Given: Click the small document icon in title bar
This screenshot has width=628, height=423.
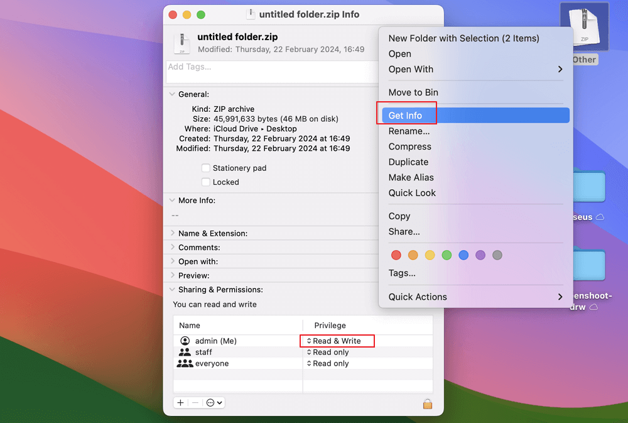Looking at the screenshot, I should 251,14.
